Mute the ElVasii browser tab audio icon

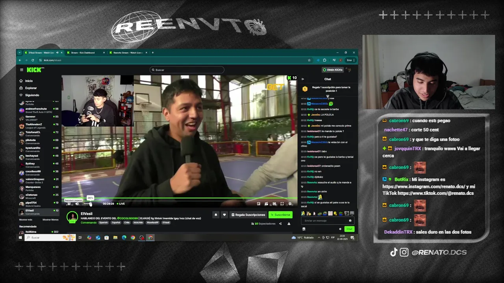57,53
